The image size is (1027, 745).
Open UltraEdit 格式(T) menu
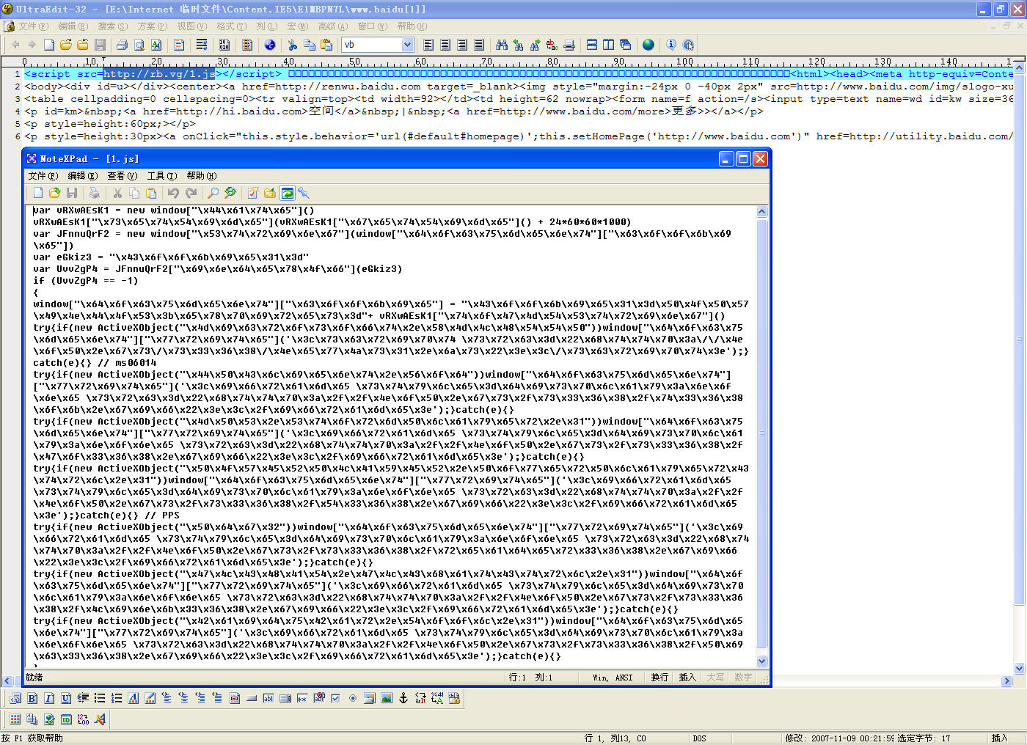(231, 26)
